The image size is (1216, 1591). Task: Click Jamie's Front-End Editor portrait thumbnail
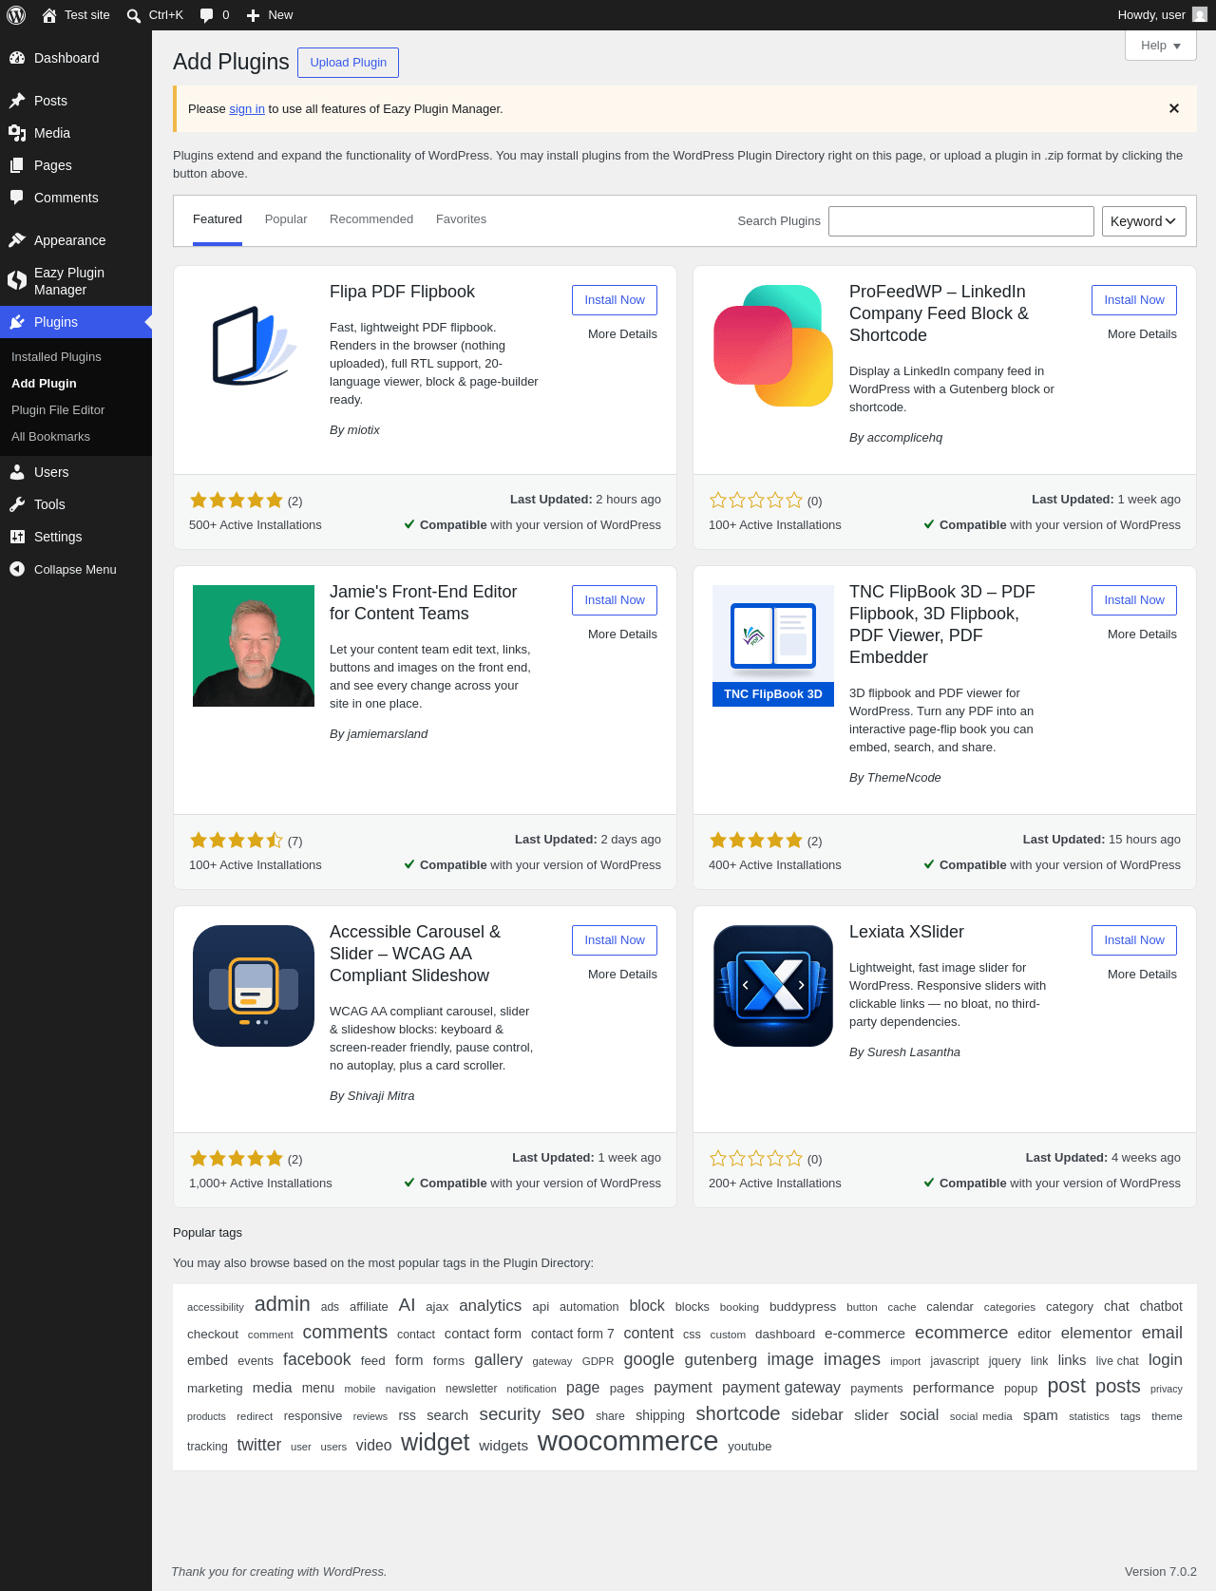point(254,646)
